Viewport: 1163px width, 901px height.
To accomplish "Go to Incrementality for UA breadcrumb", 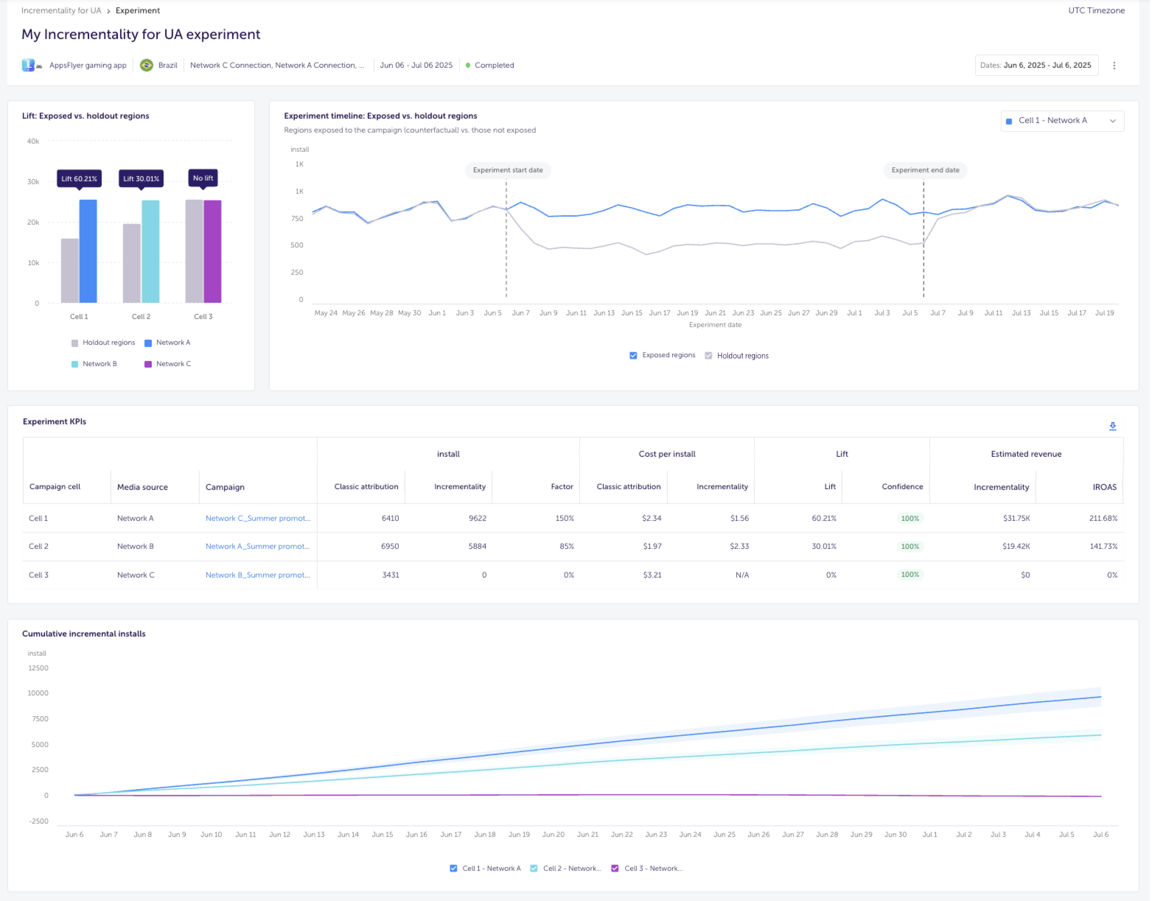I will (x=61, y=11).
